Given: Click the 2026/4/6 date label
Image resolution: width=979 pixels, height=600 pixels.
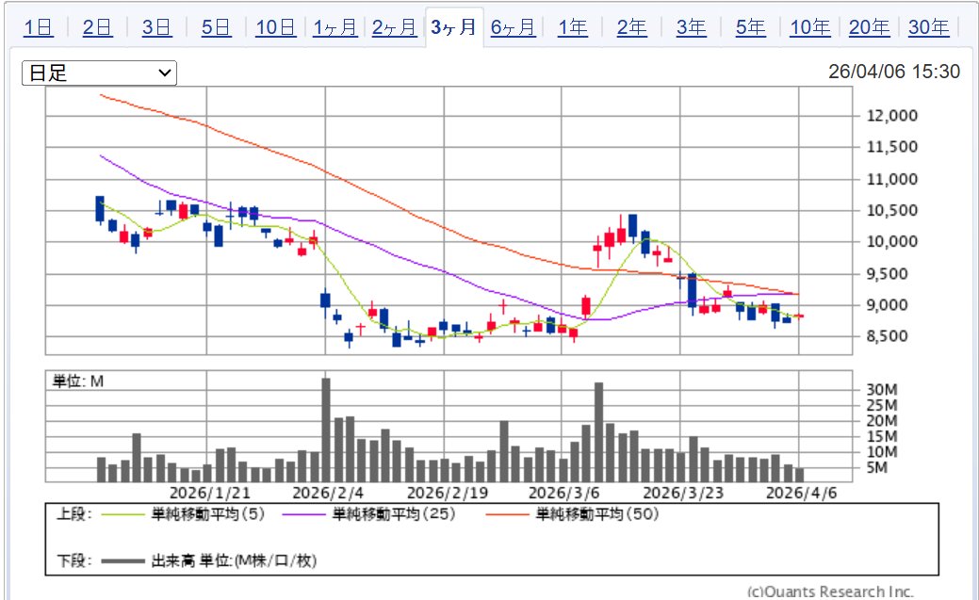Looking at the screenshot, I should (x=802, y=493).
